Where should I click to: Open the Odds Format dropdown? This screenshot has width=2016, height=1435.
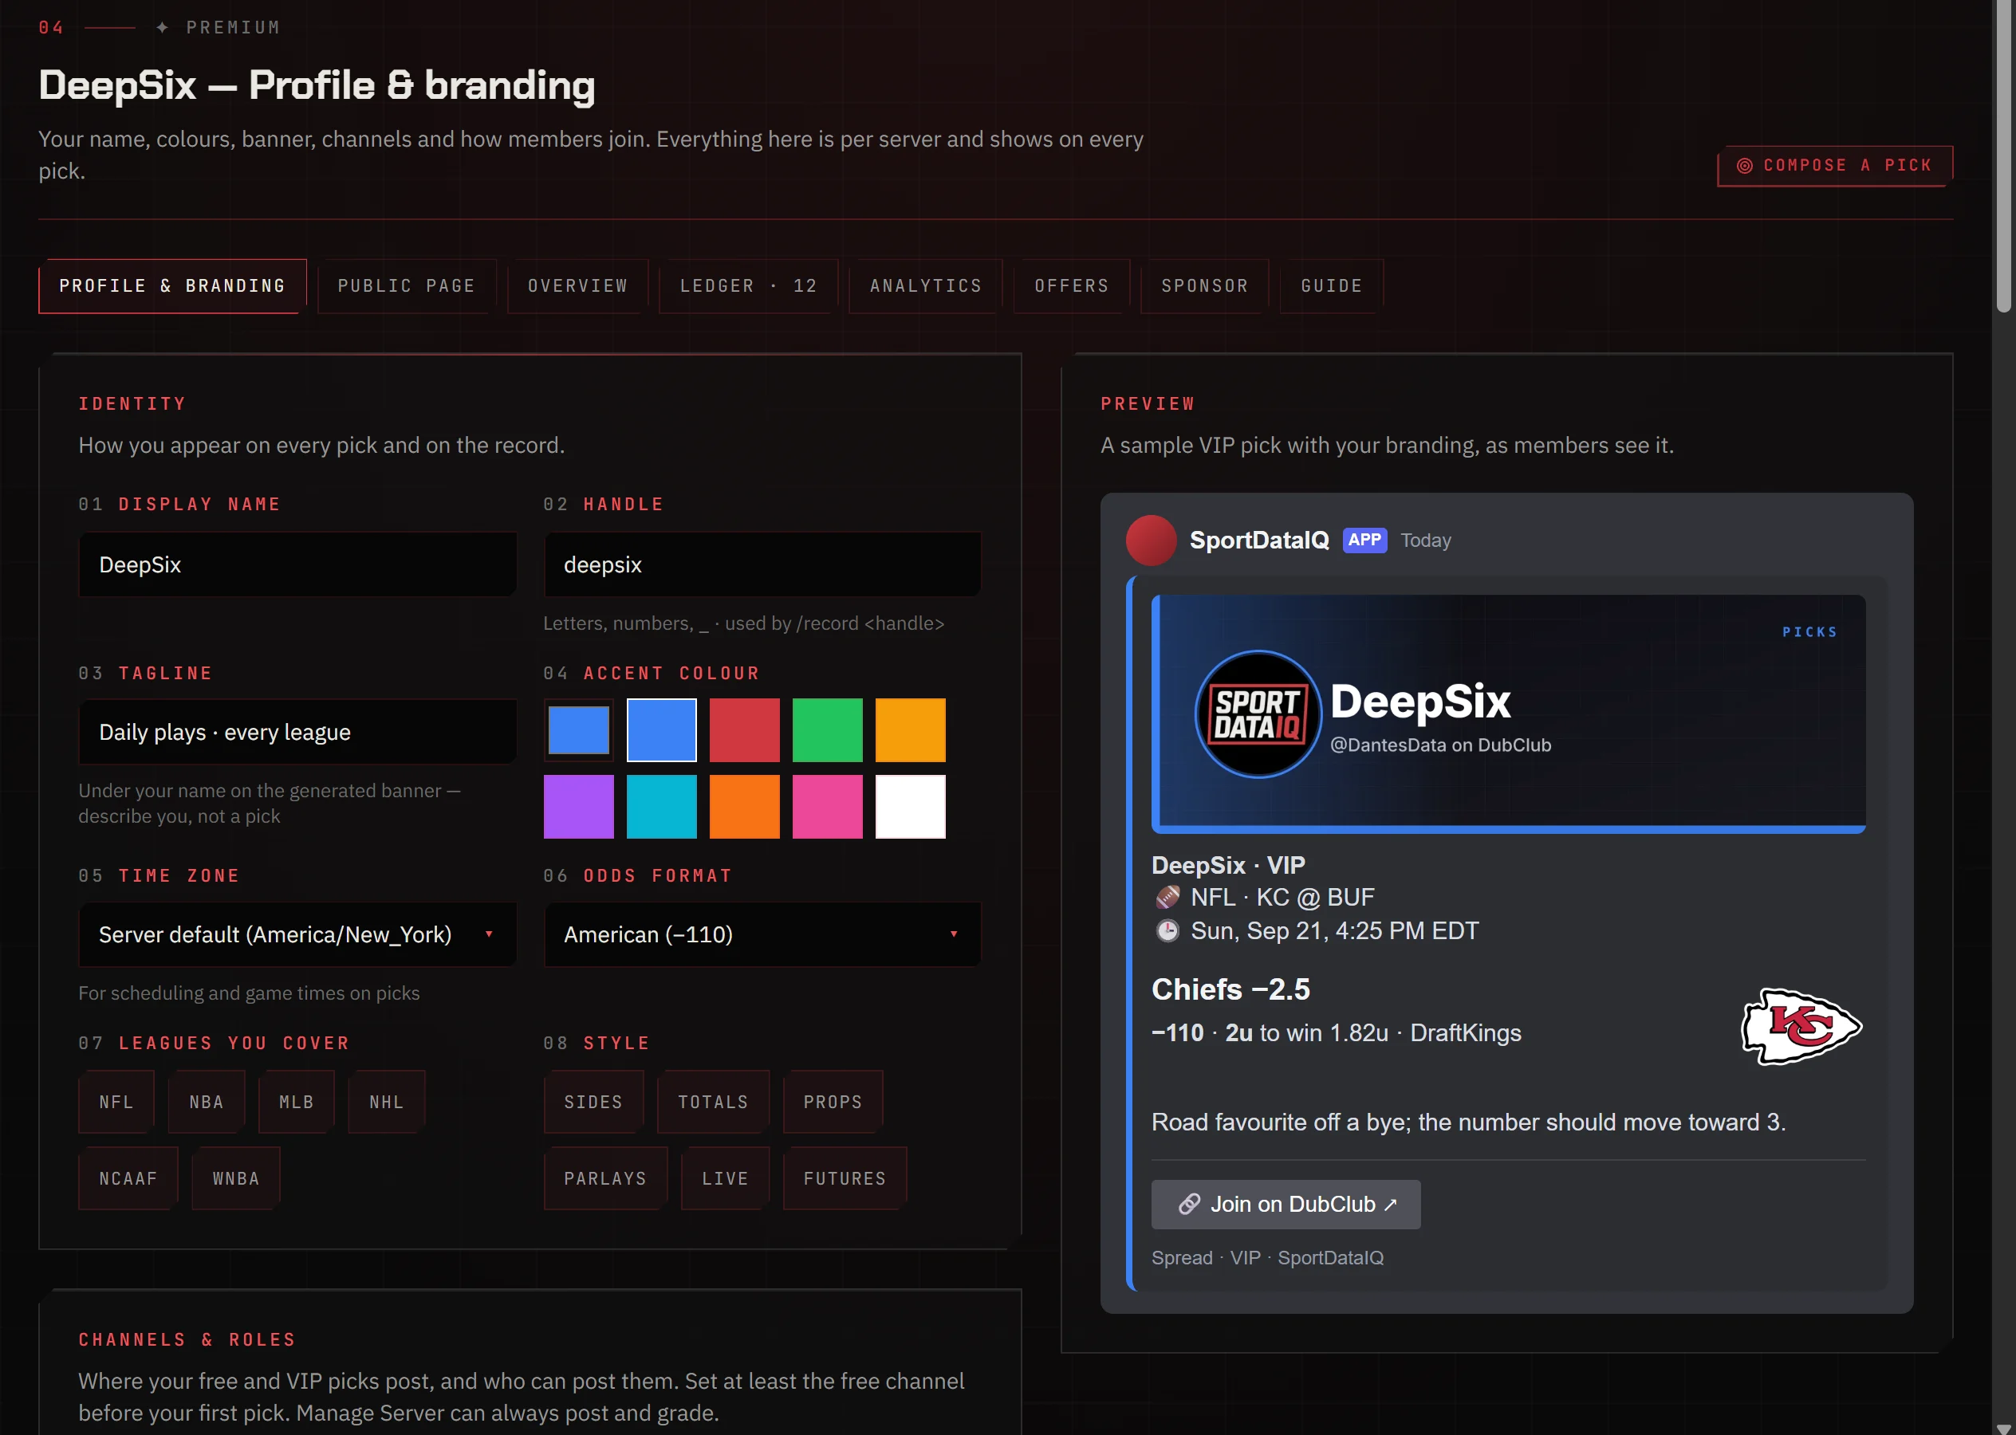pos(762,935)
